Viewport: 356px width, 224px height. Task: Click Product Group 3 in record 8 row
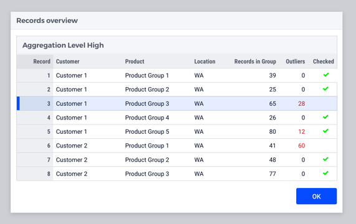click(x=147, y=174)
